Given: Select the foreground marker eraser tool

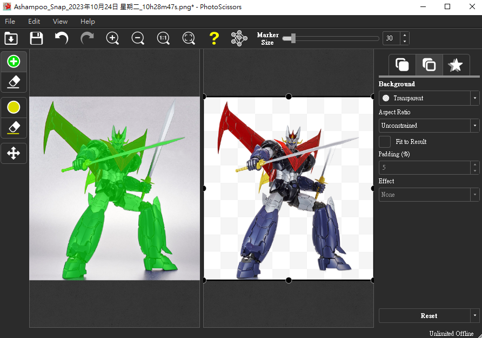Looking at the screenshot, I should 14,82.
